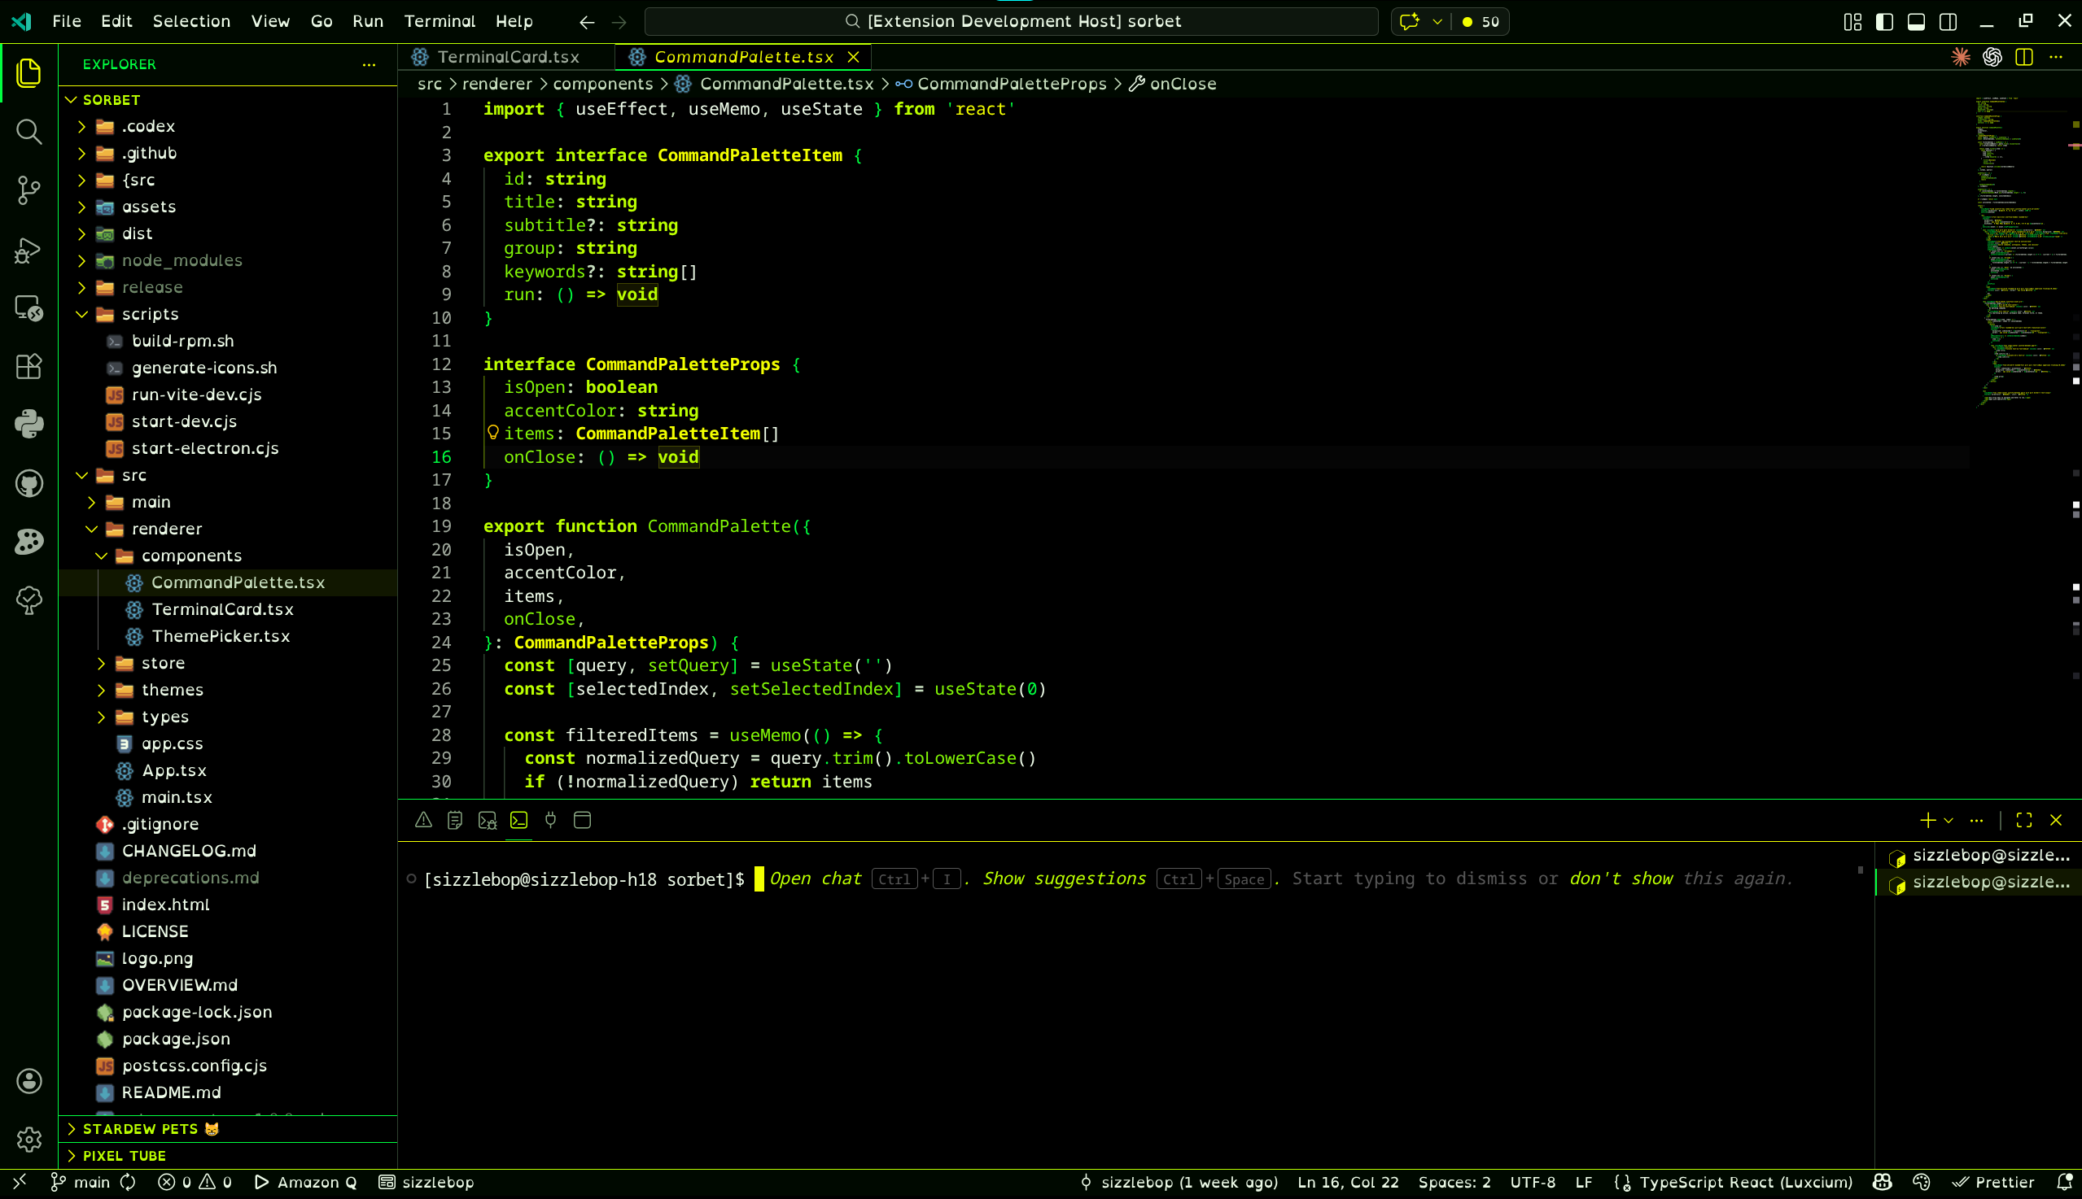Viewport: 2082px width, 1199px height.
Task: Expand the STARDEW PETS section
Action: coord(140,1129)
